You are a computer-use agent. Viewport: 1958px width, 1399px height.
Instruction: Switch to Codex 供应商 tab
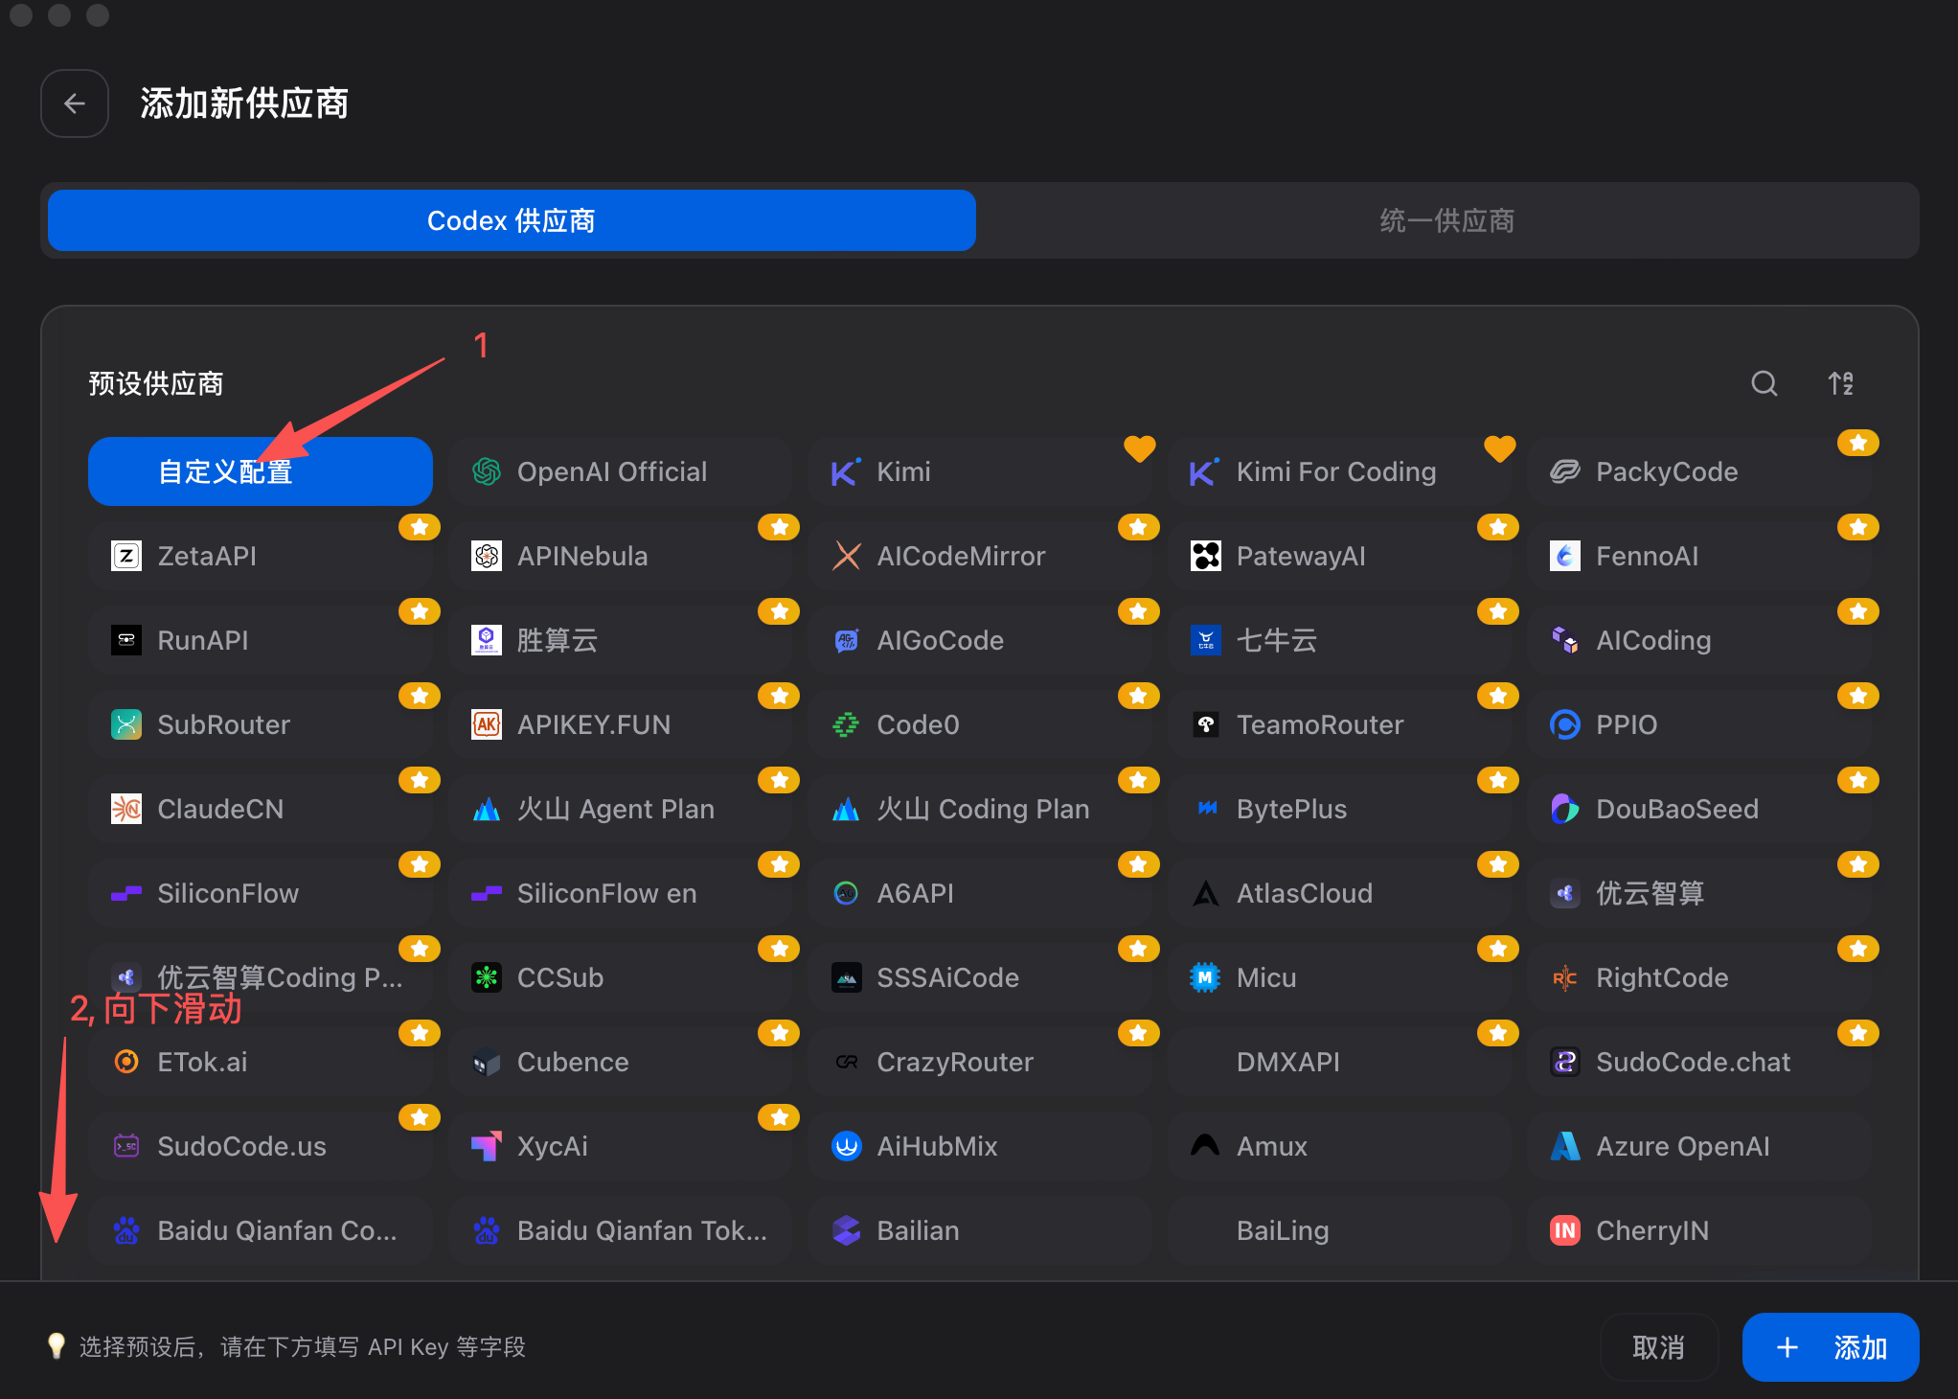tap(512, 220)
